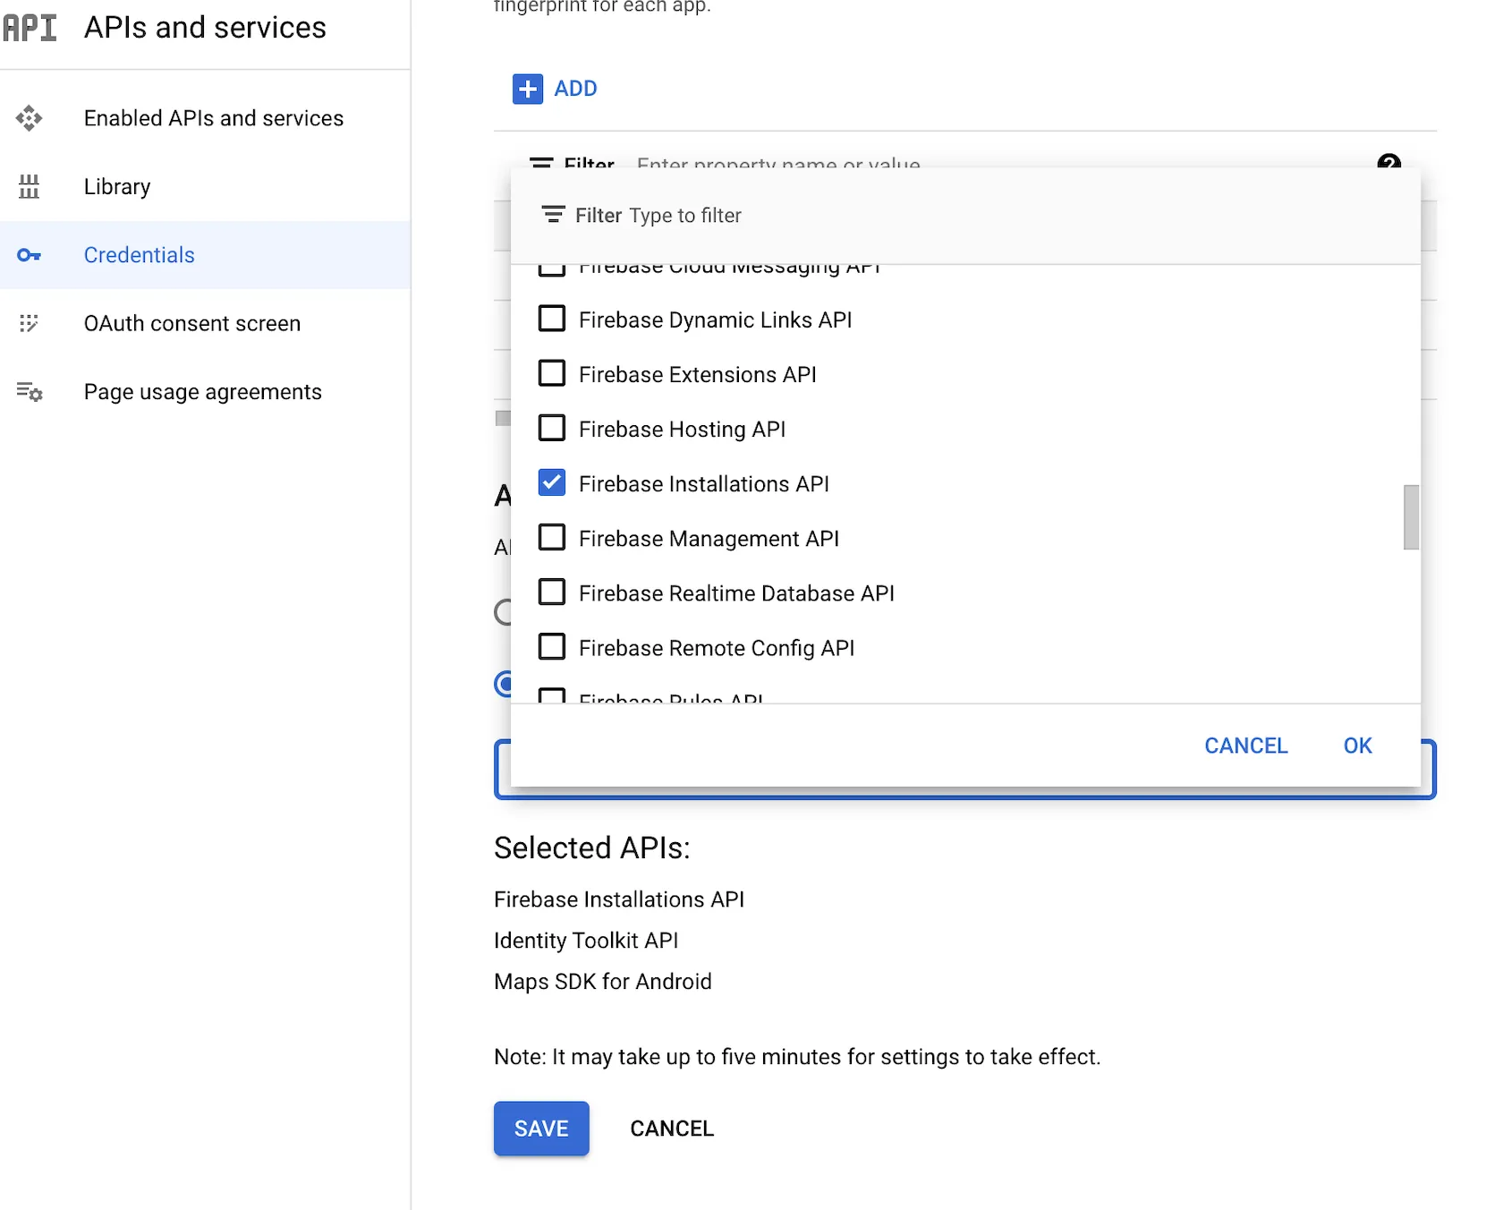Click the Page usage agreements icon
This screenshot has width=1503, height=1210.
click(29, 392)
